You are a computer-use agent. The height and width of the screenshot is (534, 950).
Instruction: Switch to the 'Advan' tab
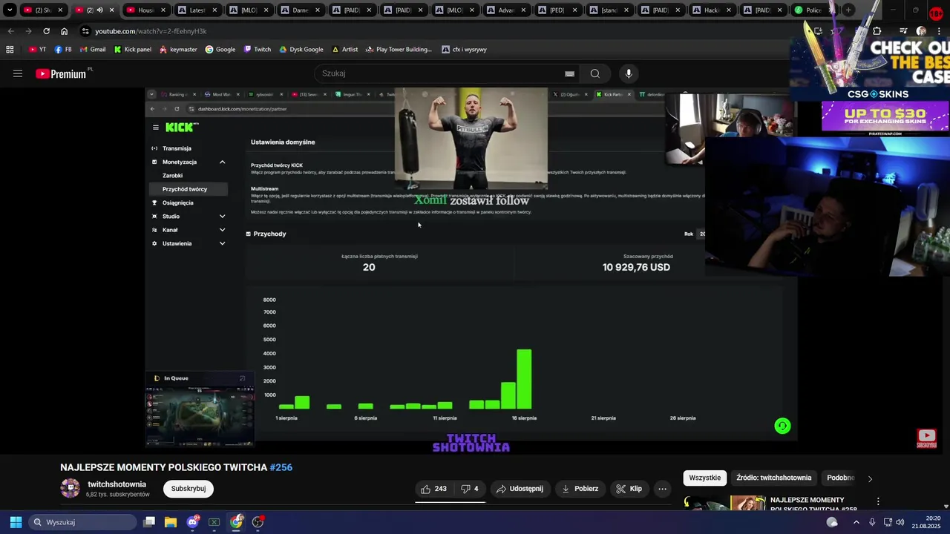coord(505,10)
